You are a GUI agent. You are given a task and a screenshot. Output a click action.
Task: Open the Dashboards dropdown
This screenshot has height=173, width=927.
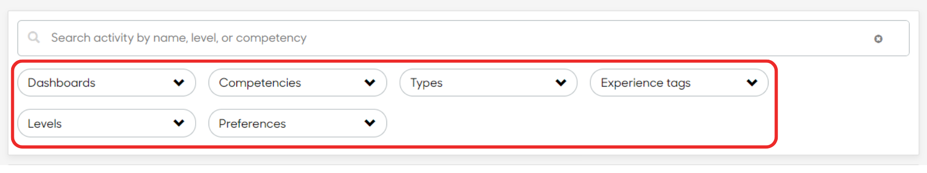(x=107, y=83)
